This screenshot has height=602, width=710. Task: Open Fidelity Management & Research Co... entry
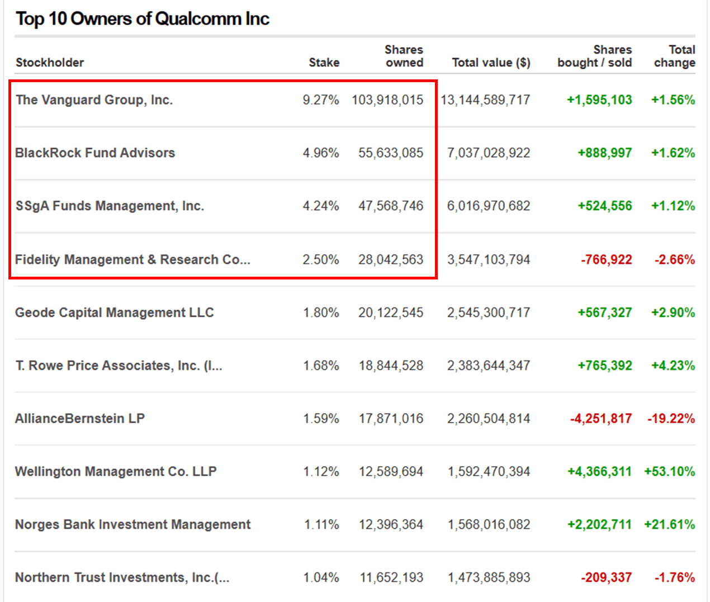132,260
